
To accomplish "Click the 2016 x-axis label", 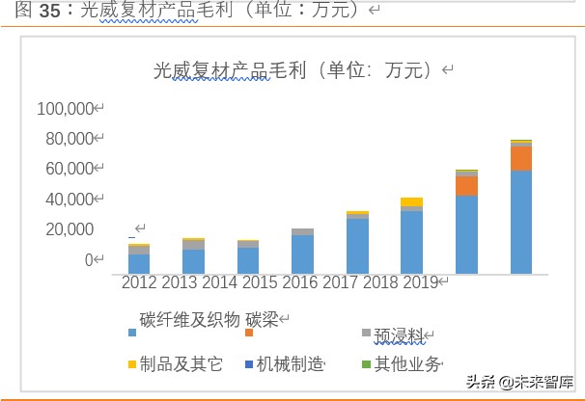I will [300, 282].
